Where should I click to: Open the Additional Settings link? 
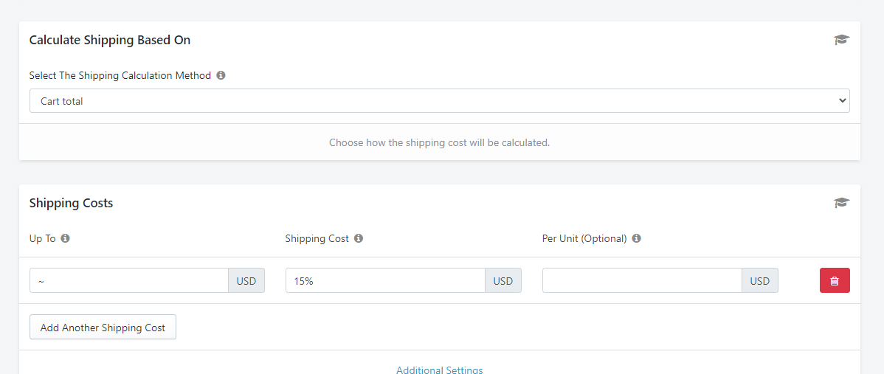[439, 370]
